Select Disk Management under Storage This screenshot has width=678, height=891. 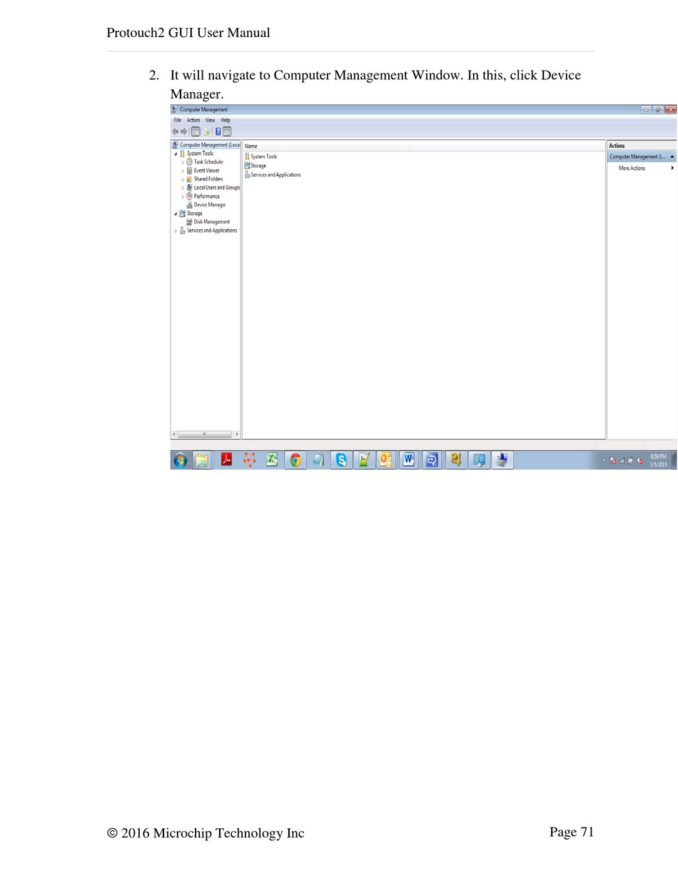(x=211, y=222)
